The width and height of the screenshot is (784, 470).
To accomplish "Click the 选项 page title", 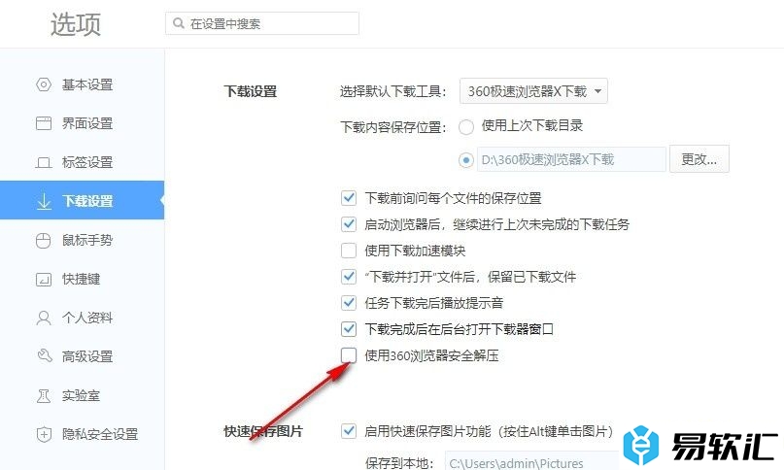I will [x=76, y=24].
